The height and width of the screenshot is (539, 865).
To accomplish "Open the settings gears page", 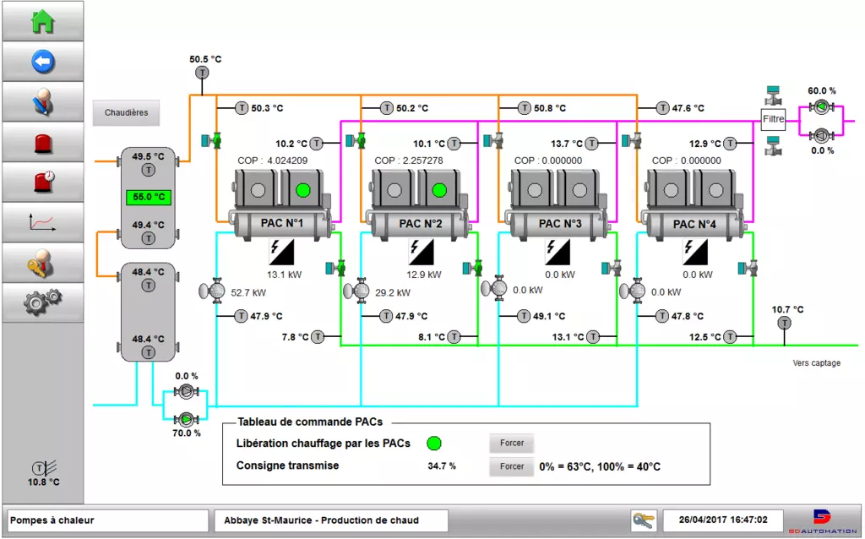I will click(42, 302).
